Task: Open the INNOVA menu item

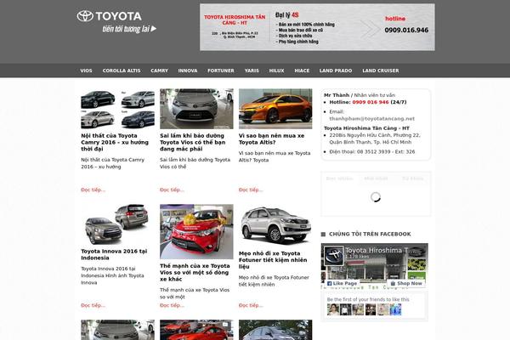Action: [x=188, y=71]
